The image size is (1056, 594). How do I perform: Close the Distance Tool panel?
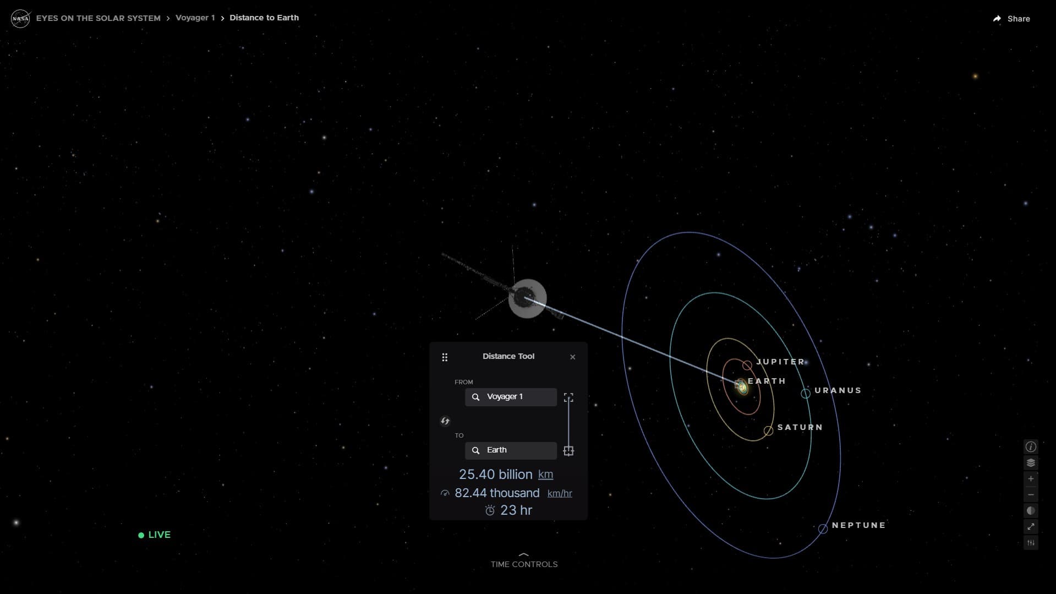click(x=573, y=357)
